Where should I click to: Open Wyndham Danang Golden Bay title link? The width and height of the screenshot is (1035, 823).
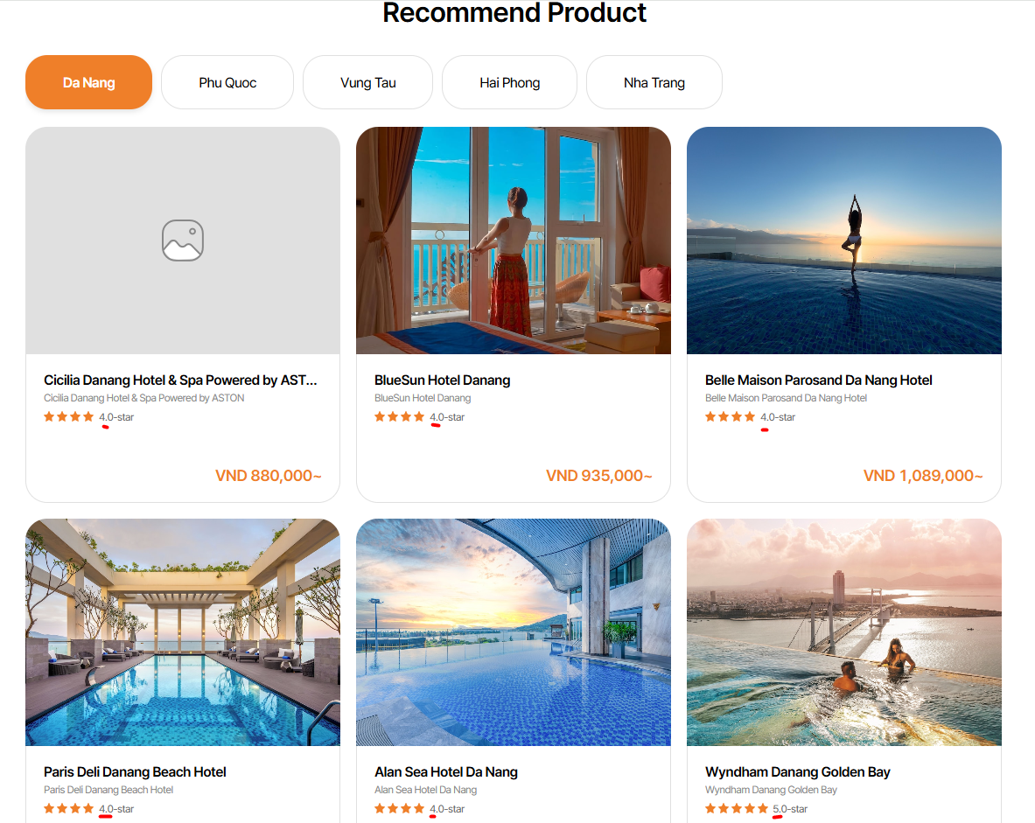pyautogui.click(x=797, y=772)
